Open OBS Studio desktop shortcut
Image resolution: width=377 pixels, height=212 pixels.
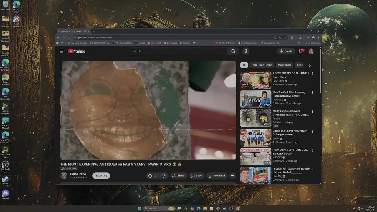5,165
